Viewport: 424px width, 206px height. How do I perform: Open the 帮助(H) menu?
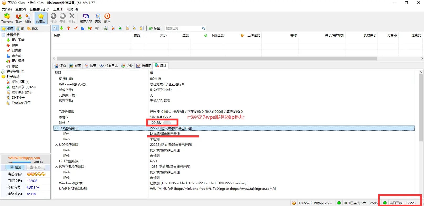coord(72,9)
